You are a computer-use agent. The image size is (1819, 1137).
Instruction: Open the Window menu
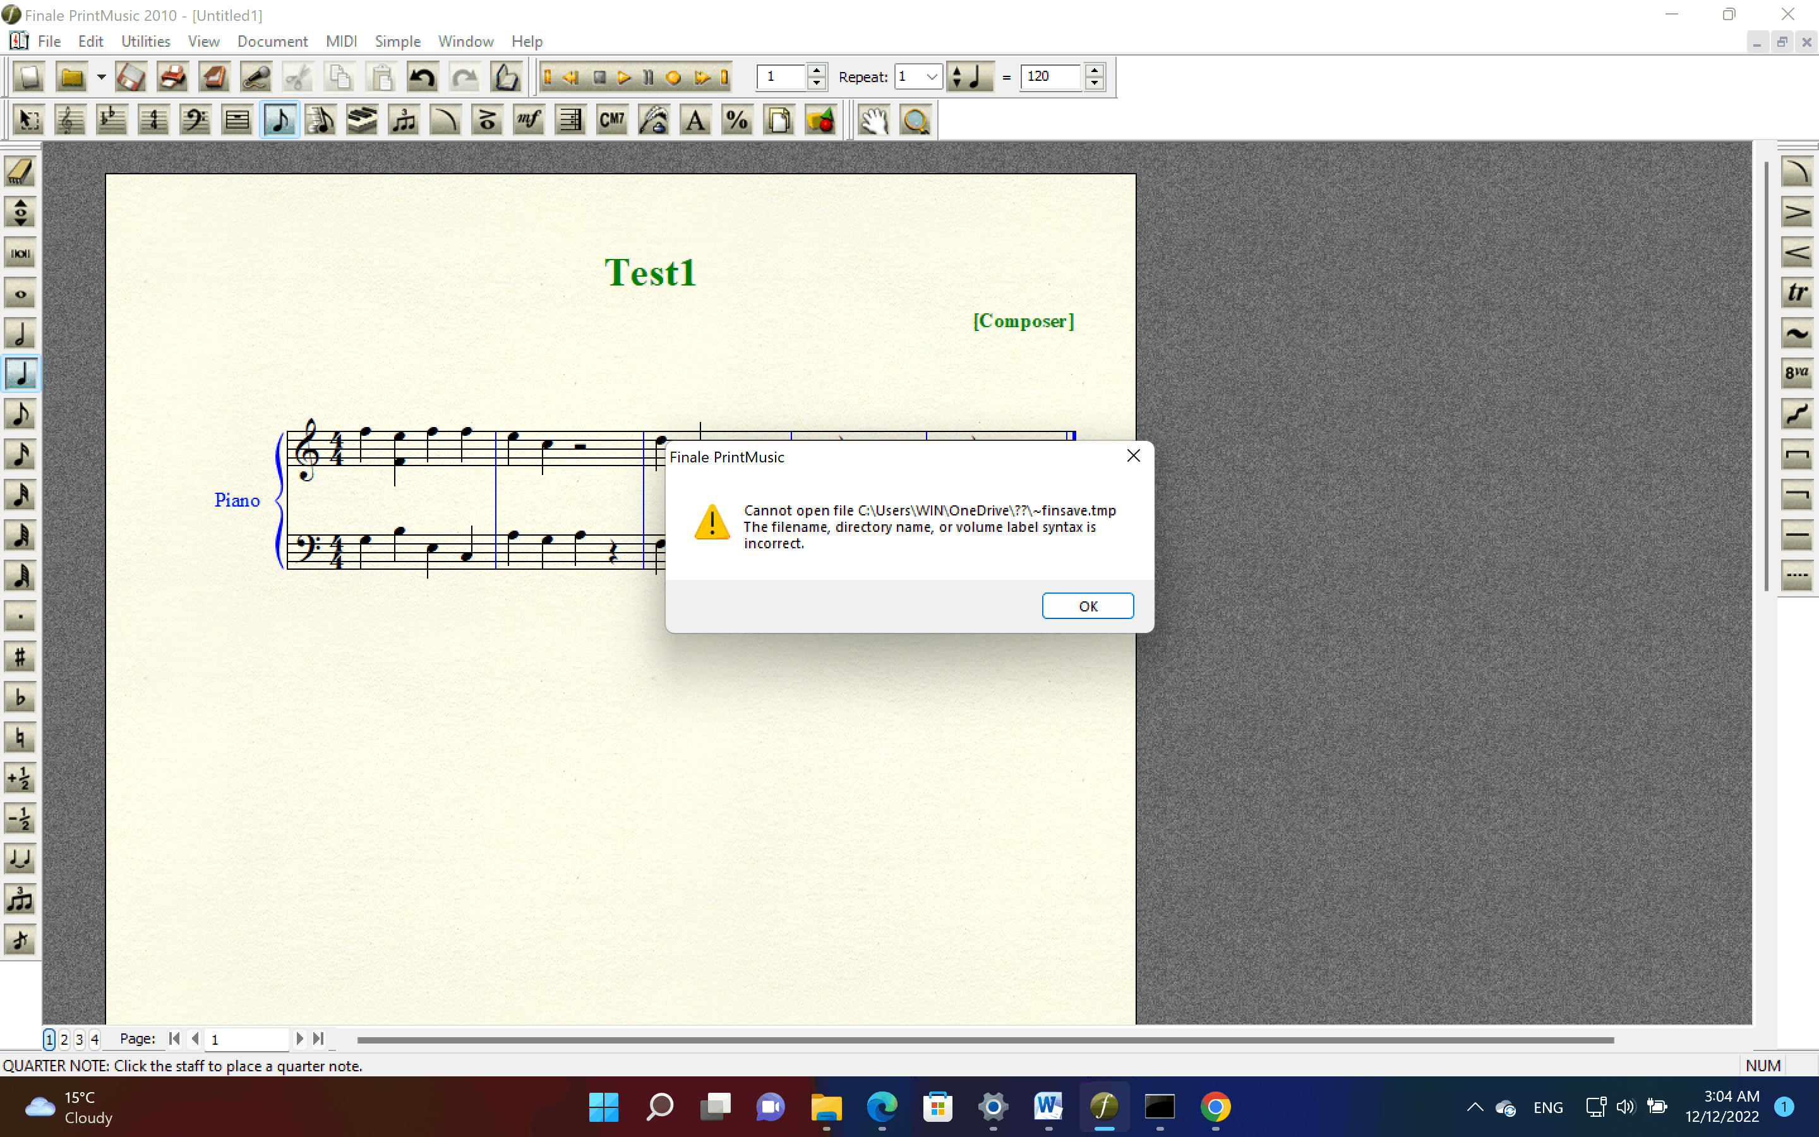(x=465, y=41)
